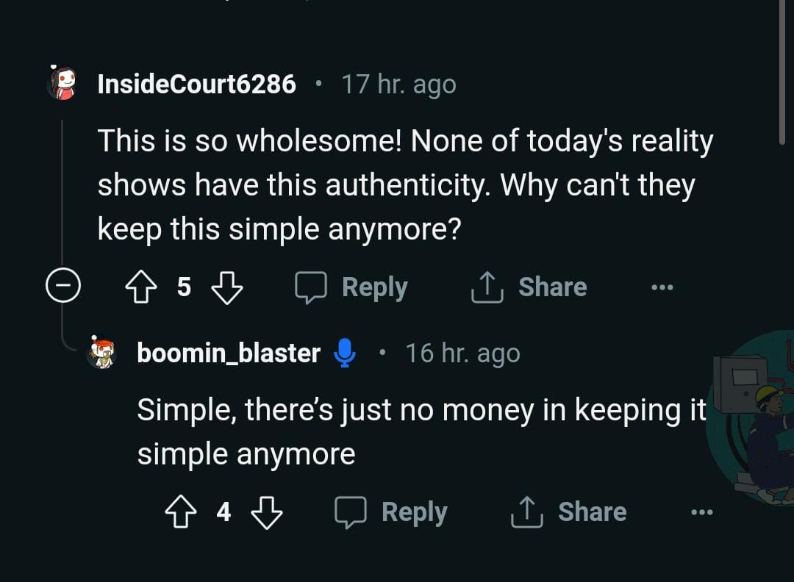Share boomin_blaster's reply
Viewport: 794px width, 582px height.
tap(568, 512)
